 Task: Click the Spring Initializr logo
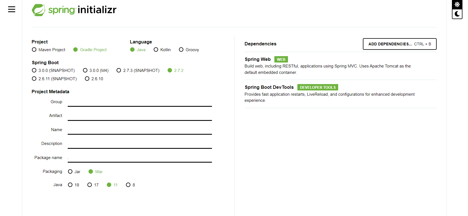pyautogui.click(x=74, y=10)
